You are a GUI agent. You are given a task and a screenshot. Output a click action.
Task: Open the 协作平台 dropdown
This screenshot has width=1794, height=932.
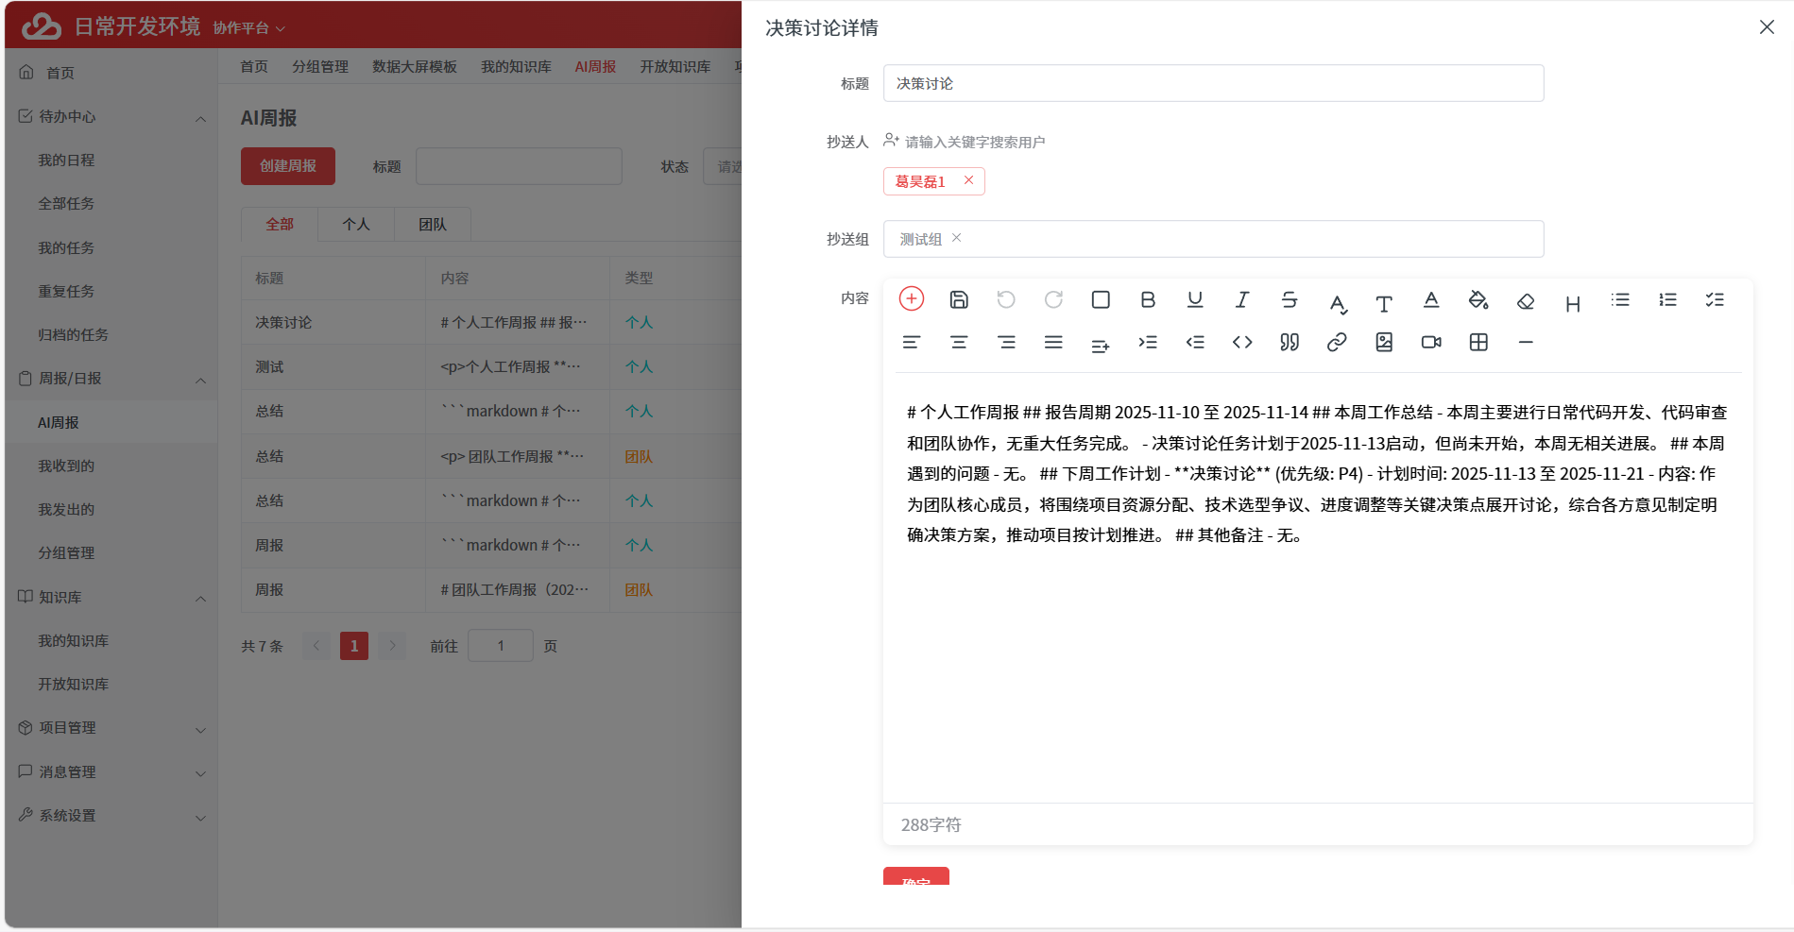(x=248, y=28)
